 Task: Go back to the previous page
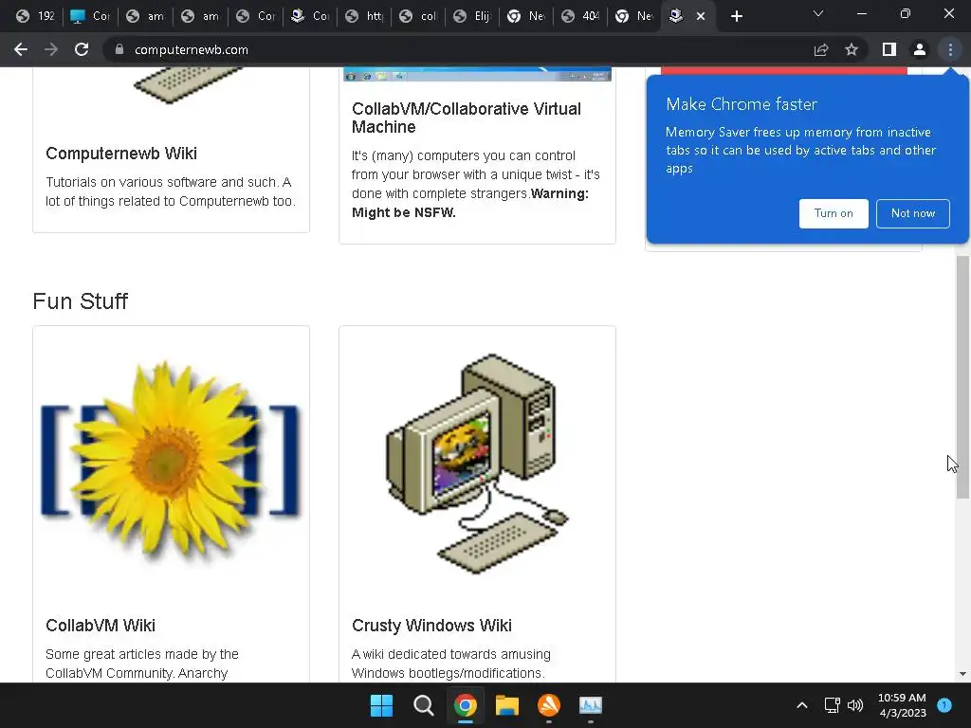pyautogui.click(x=21, y=49)
